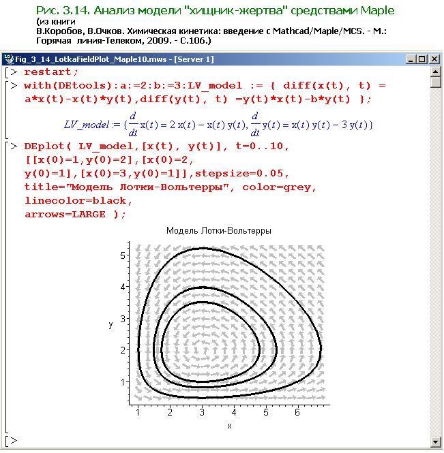Click 'stepsize=0.05' parameter text

click(239, 174)
